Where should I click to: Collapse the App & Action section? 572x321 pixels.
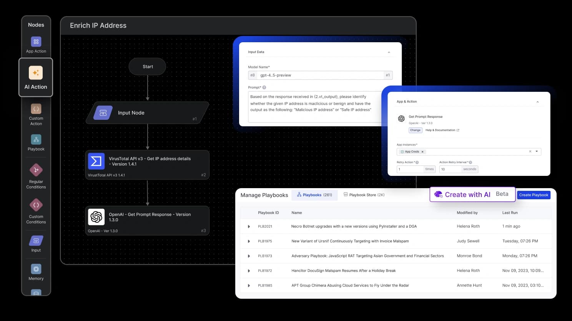pyautogui.click(x=537, y=102)
